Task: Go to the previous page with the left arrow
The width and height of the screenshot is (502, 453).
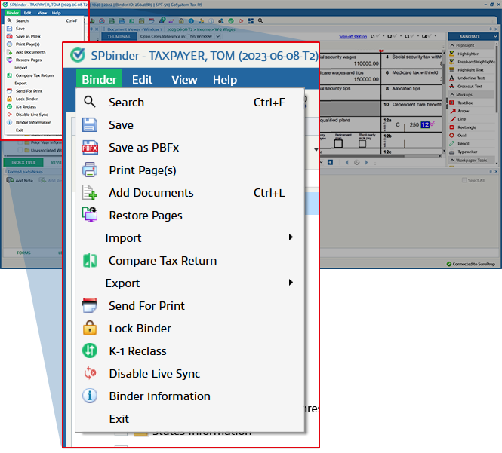Action: tap(347, 162)
